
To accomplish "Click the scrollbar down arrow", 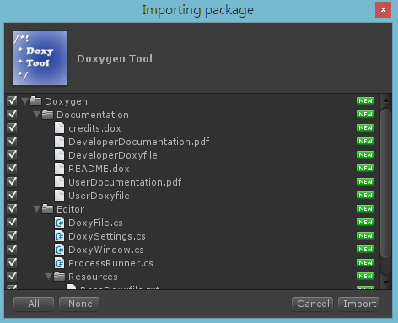I will (x=386, y=283).
